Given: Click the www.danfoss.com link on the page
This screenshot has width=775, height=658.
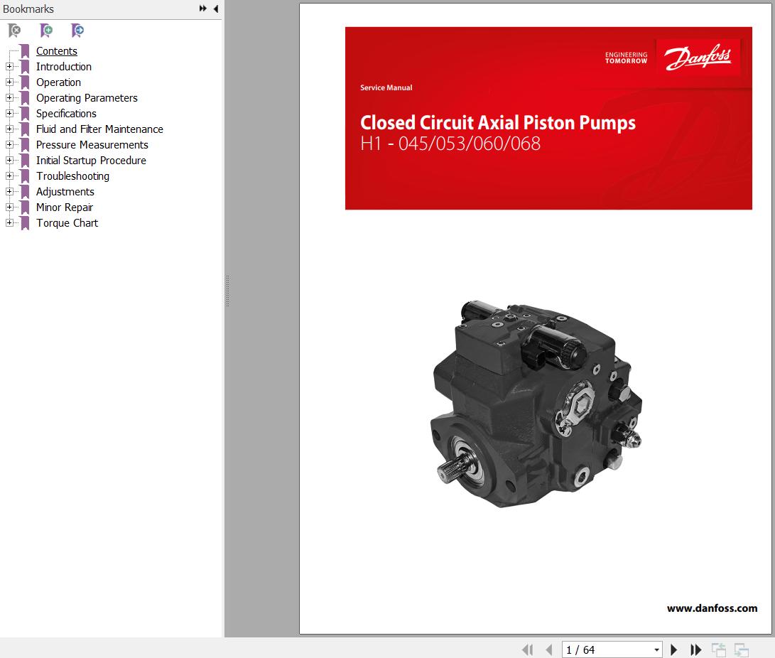Looking at the screenshot, I should click(712, 608).
